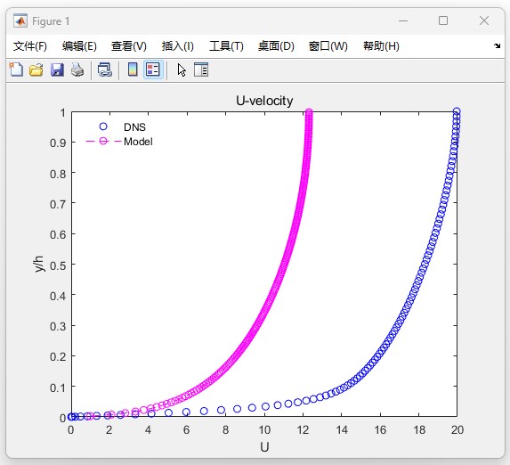Select the U-velocity plot title
The image size is (510, 465).
click(264, 101)
